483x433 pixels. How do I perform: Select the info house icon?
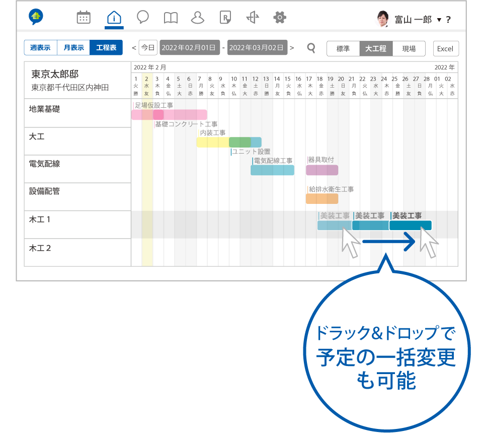point(115,18)
